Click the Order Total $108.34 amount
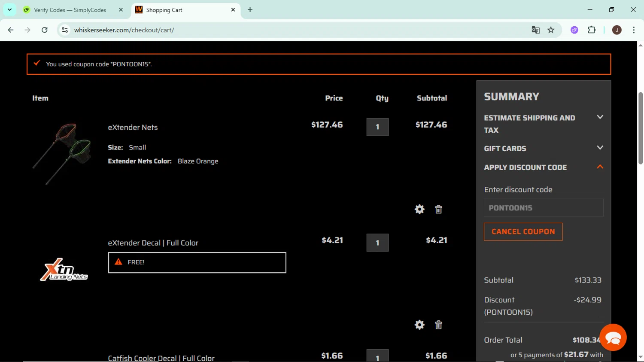 tap(587, 340)
